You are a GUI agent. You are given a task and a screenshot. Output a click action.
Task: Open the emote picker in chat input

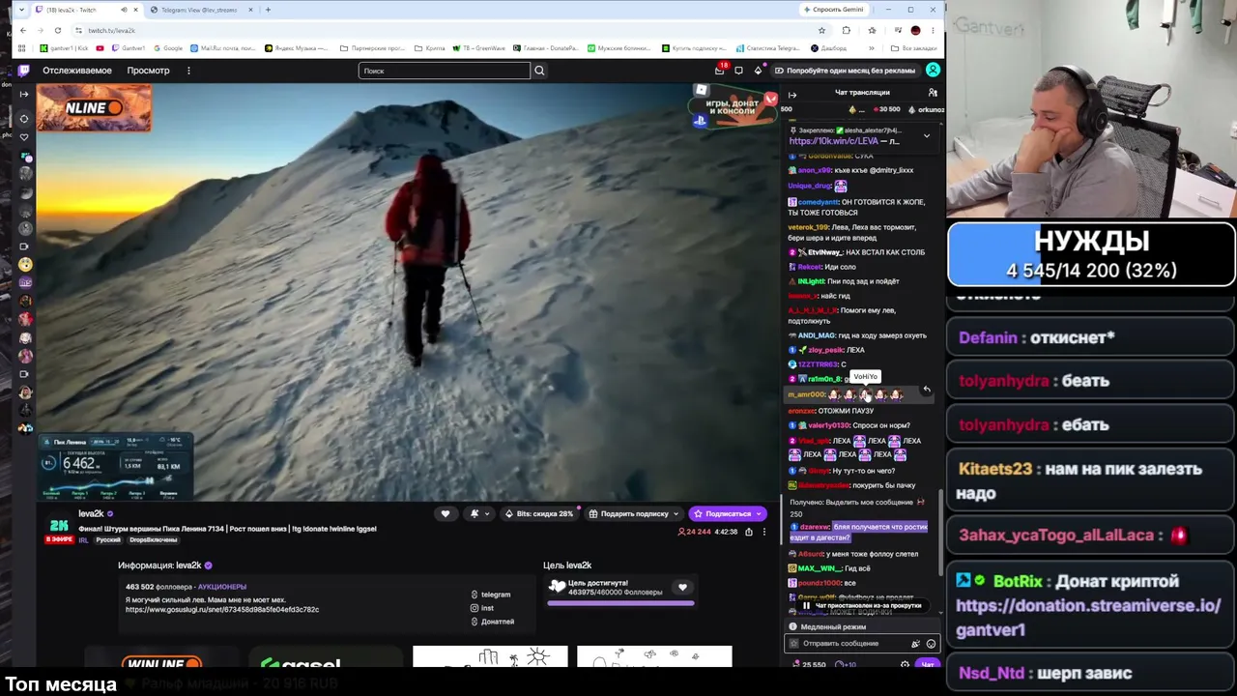[x=931, y=644]
